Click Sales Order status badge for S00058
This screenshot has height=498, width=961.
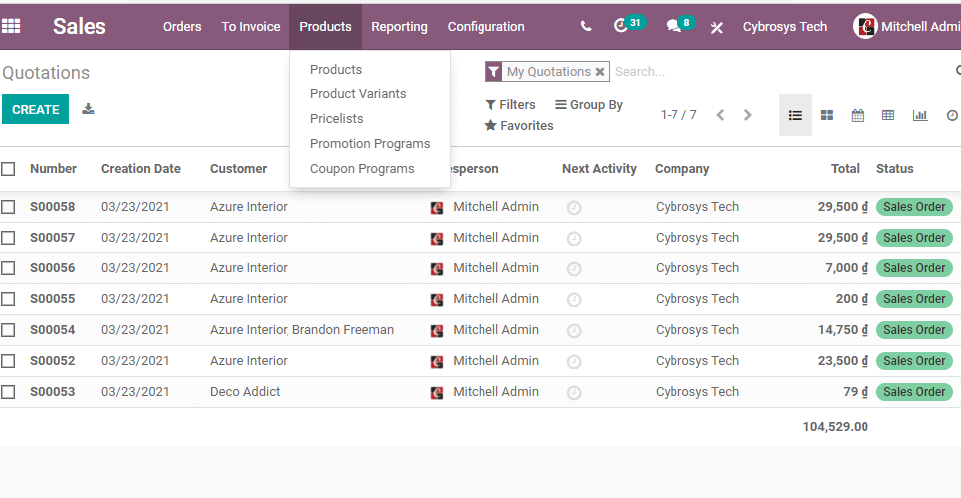914,207
